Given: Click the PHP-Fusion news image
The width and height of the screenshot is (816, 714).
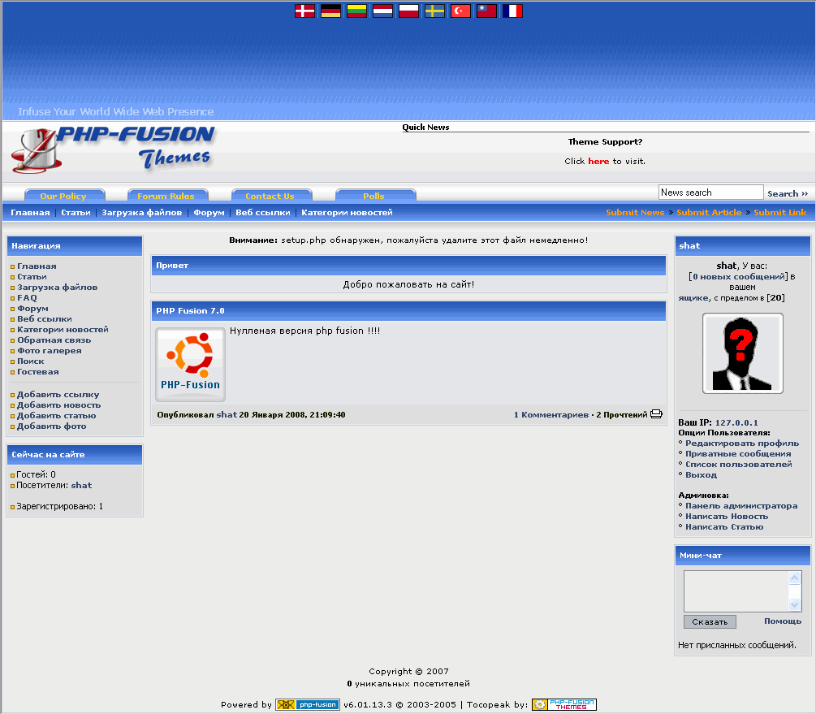Looking at the screenshot, I should (x=191, y=365).
